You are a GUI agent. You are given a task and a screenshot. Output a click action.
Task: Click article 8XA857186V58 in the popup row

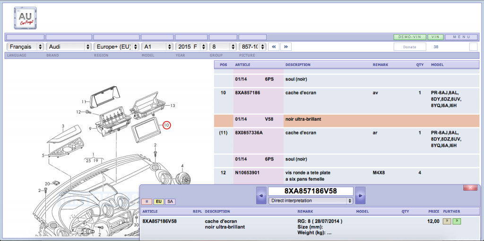pyautogui.click(x=160, y=221)
